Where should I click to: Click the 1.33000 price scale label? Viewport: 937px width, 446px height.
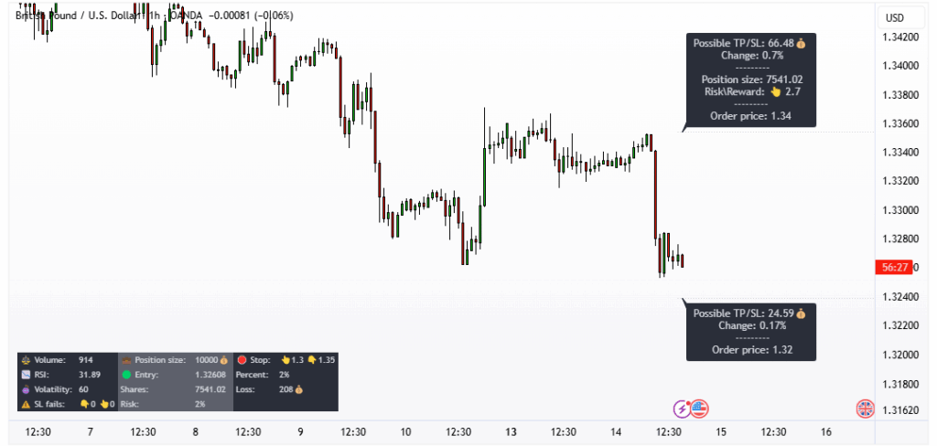point(899,210)
